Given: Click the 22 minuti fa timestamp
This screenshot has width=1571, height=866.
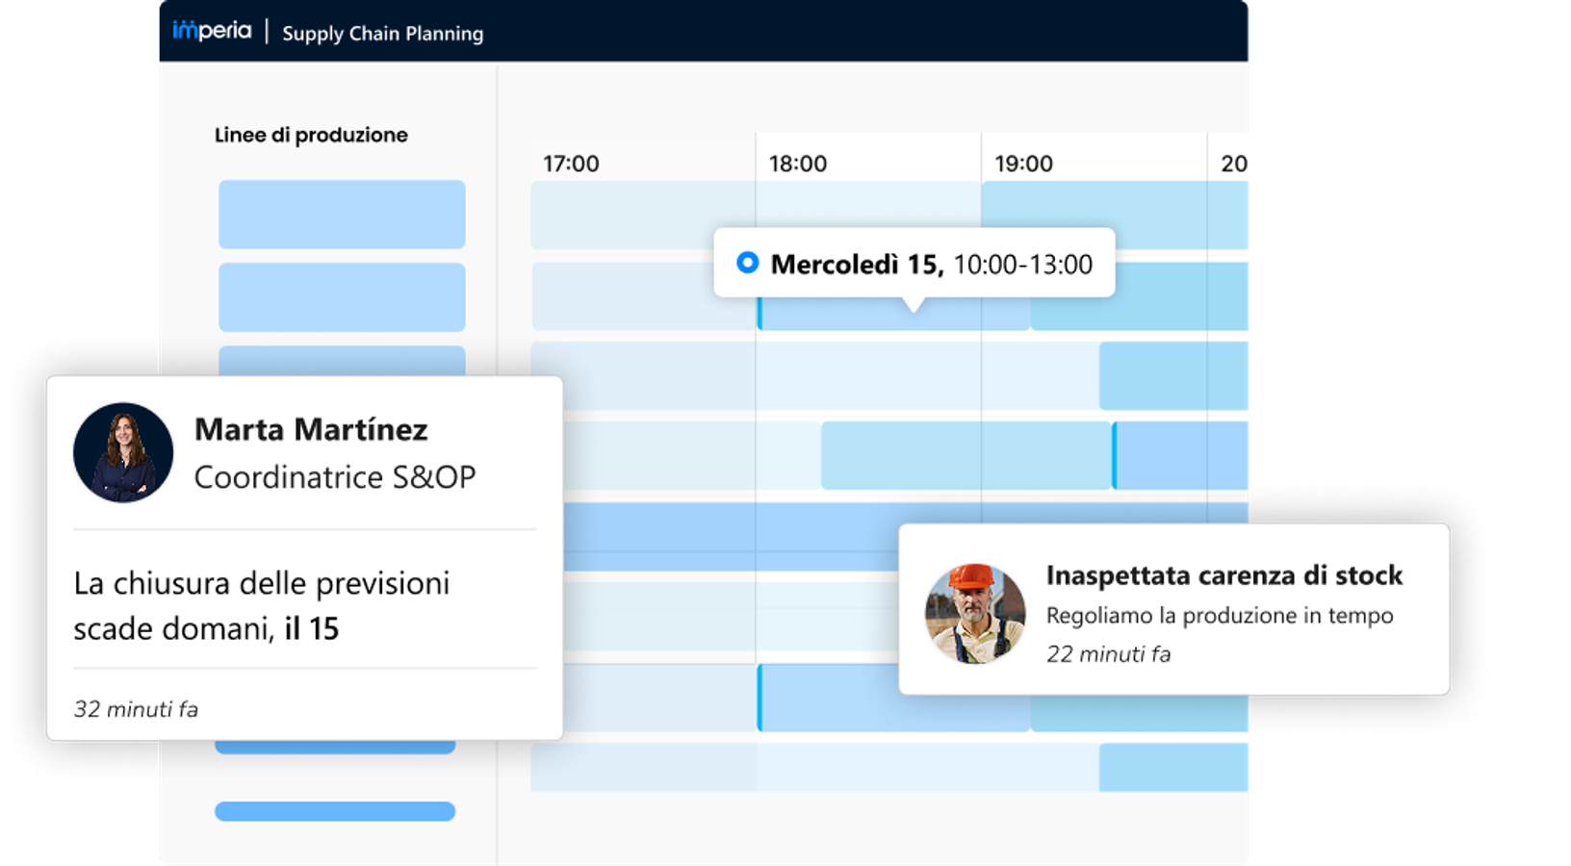Looking at the screenshot, I should 1108,654.
